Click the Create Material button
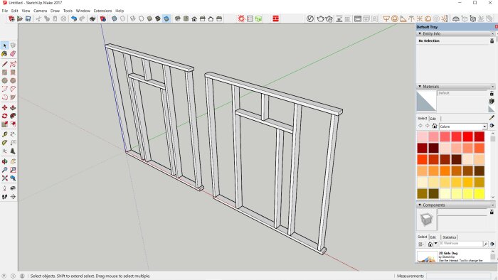 click(x=492, y=101)
